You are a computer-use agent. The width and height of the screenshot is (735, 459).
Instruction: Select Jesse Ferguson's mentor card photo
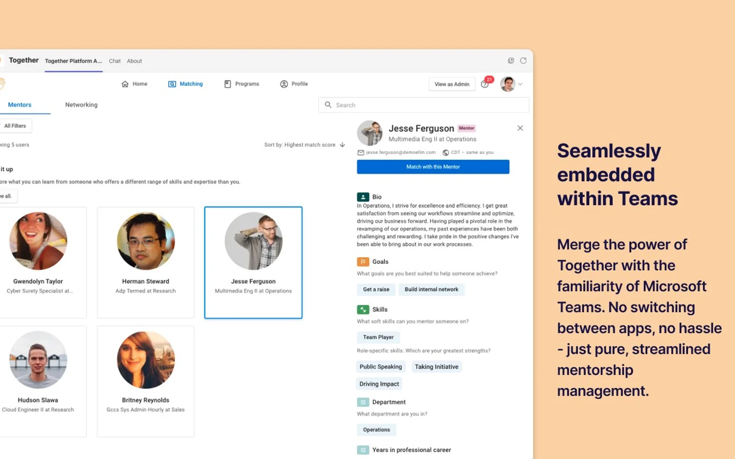(253, 241)
